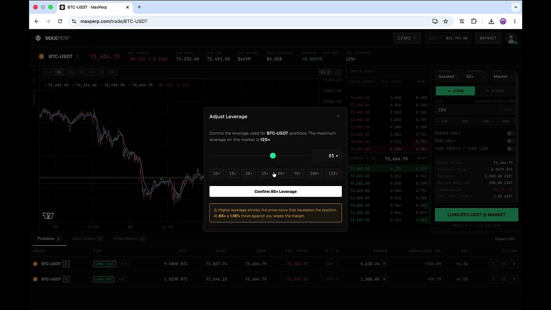This screenshot has width=551, height=310.
Task: Click the DEPOSIT button
Action: (x=488, y=38)
